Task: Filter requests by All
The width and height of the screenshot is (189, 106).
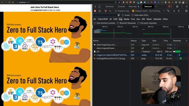Action: coord(94,19)
